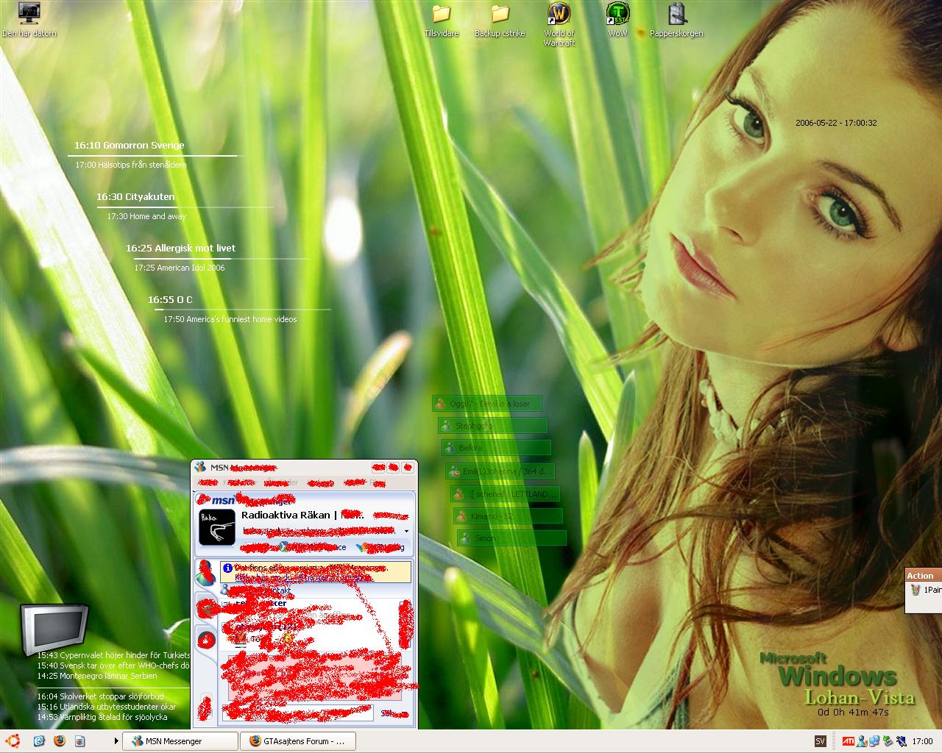Launch the World of Warcraft shortcut
The image size is (942, 753).
pyautogui.click(x=559, y=24)
